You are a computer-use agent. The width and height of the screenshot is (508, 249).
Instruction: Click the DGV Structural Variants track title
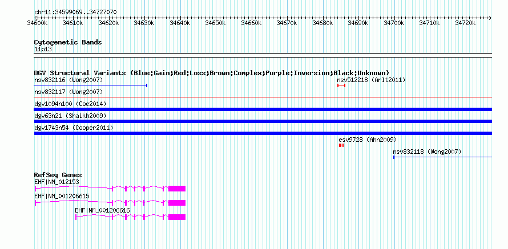pos(212,73)
